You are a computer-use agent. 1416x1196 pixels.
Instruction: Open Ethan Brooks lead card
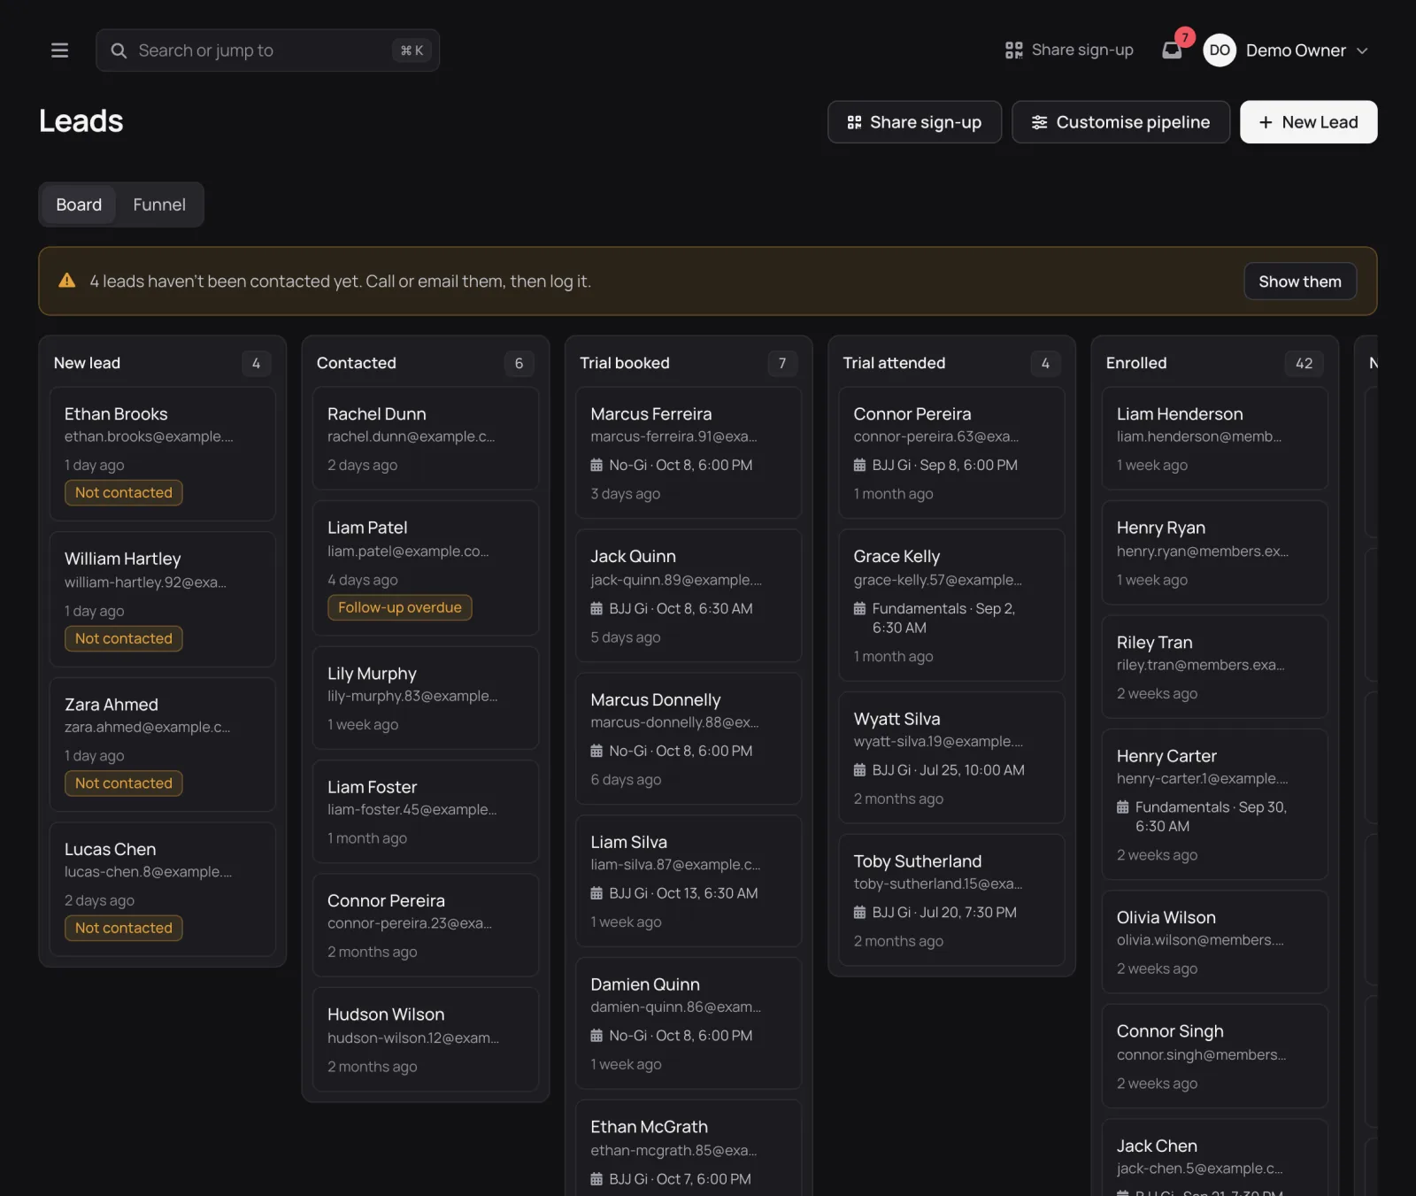[x=163, y=453]
